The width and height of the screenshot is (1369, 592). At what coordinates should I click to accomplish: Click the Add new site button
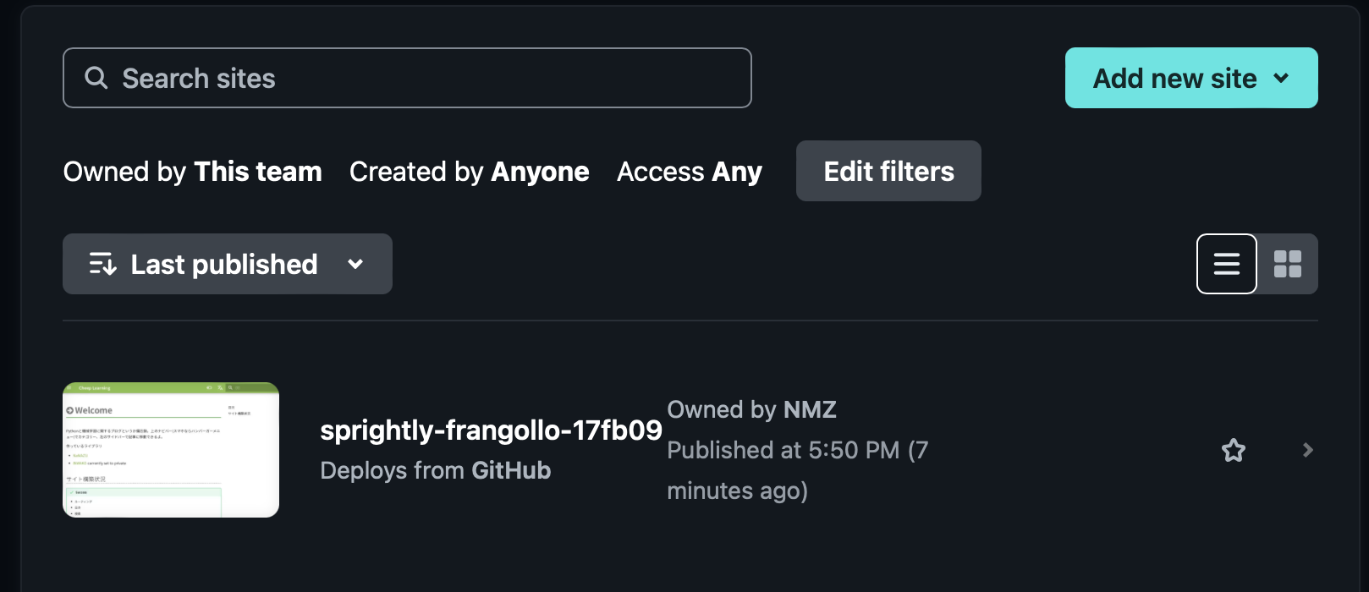(1174, 78)
